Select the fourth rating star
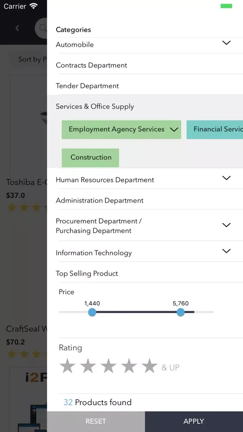 tap(129, 366)
